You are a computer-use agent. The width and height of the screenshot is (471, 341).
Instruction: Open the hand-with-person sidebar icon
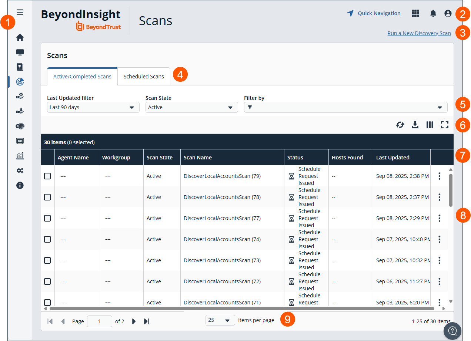point(20,111)
